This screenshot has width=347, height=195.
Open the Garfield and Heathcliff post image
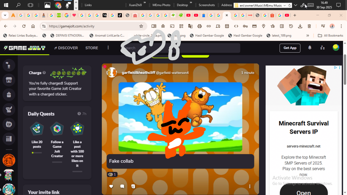[x=180, y=117]
